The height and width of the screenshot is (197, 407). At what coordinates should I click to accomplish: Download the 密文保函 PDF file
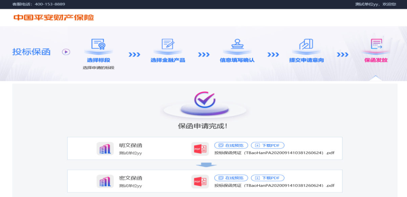(x=267, y=178)
